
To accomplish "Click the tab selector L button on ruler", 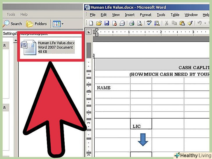I will 89,32.
